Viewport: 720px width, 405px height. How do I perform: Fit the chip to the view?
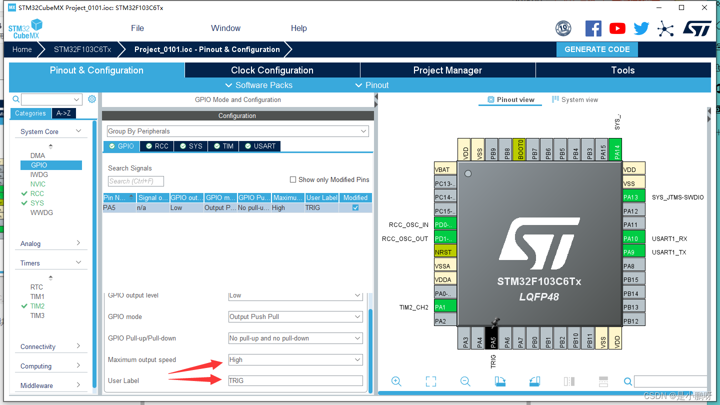431,381
